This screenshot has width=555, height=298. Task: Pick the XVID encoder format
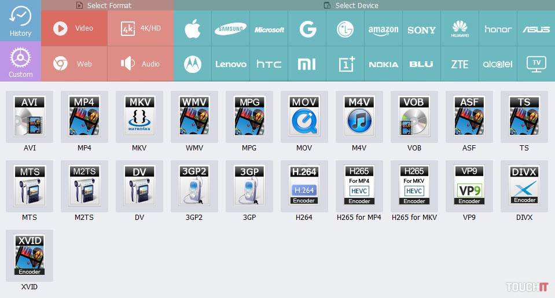click(x=30, y=256)
